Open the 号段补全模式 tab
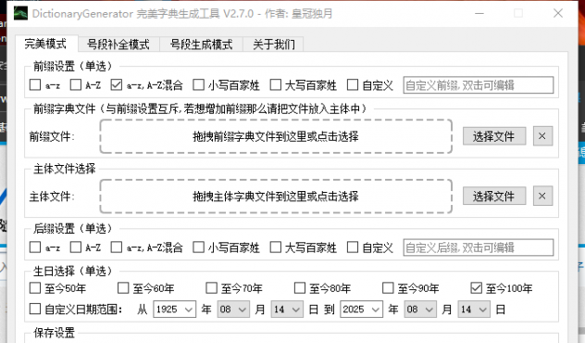The width and height of the screenshot is (585, 343). click(118, 44)
